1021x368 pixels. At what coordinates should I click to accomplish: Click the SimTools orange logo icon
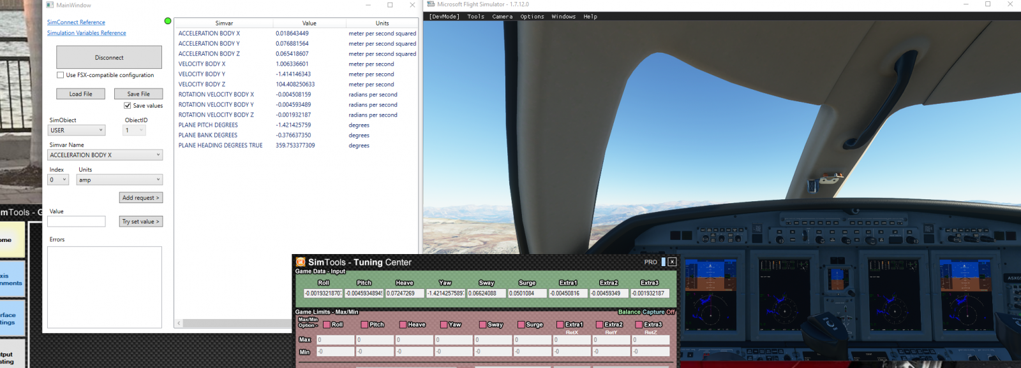(x=301, y=262)
